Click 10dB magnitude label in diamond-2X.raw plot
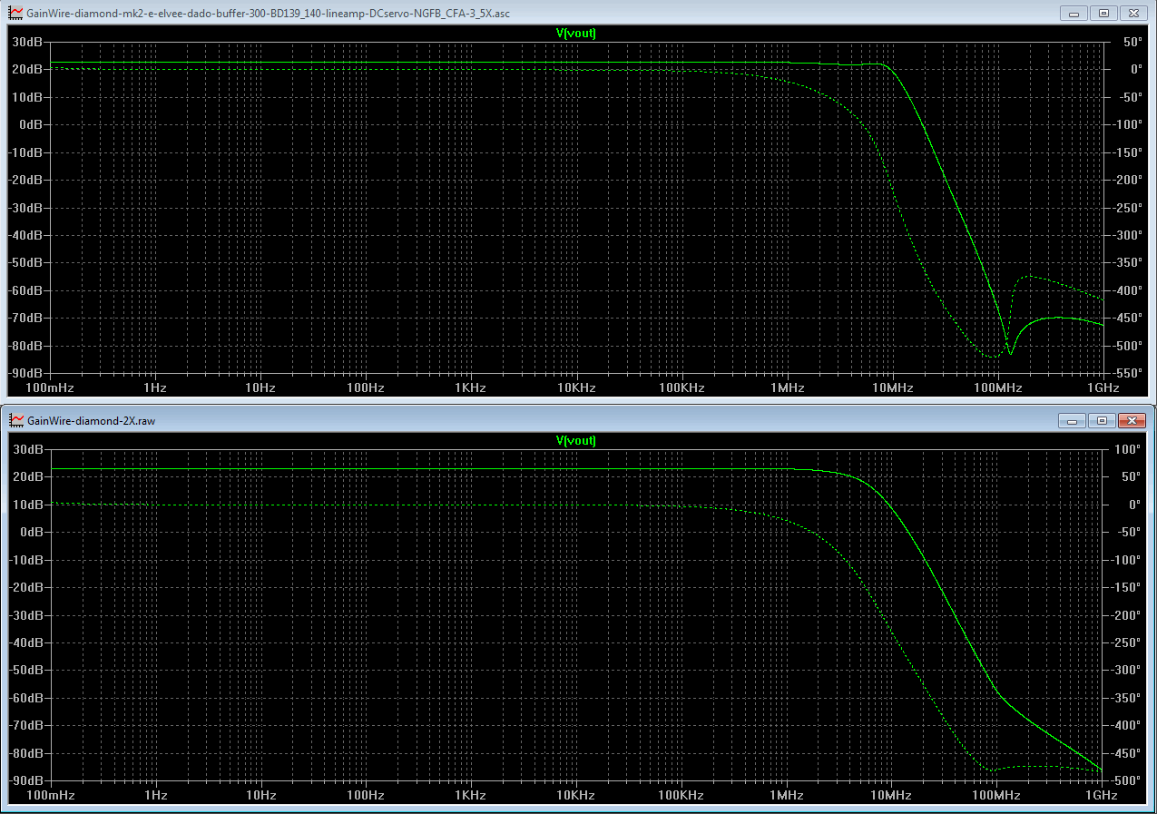 click(27, 505)
